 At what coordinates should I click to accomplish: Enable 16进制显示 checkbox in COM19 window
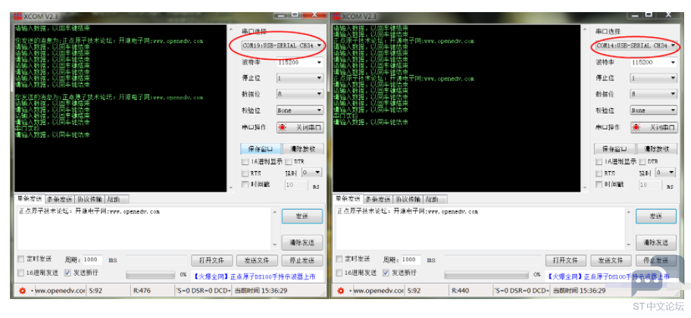click(245, 161)
